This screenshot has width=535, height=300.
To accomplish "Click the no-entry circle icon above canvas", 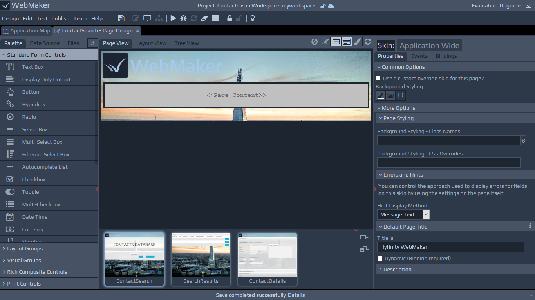I will tap(314, 42).
